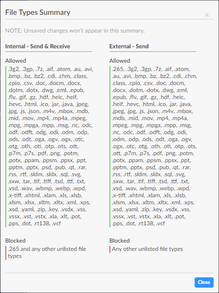The width and height of the screenshot is (219, 293).
Task: Dismiss the dialog with the X icon
Action: point(207,15)
